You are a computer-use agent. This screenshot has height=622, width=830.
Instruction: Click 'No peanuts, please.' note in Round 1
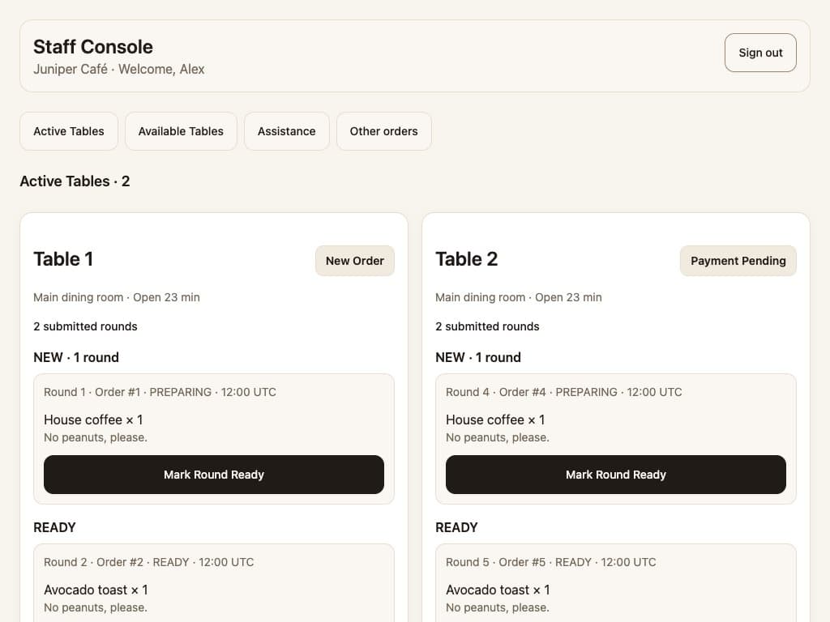96,437
